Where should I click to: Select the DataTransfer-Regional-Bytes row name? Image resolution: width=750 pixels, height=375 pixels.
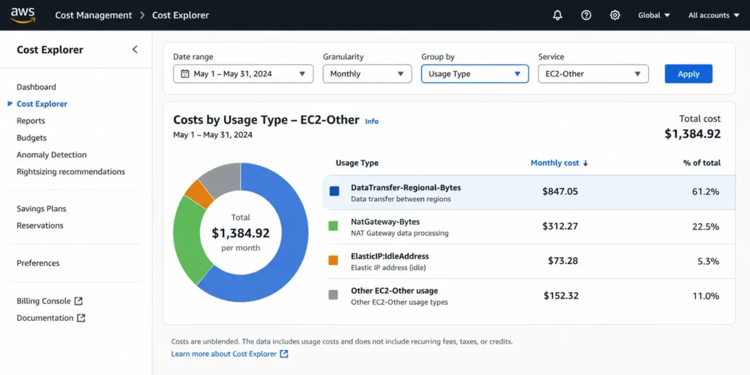coord(406,187)
